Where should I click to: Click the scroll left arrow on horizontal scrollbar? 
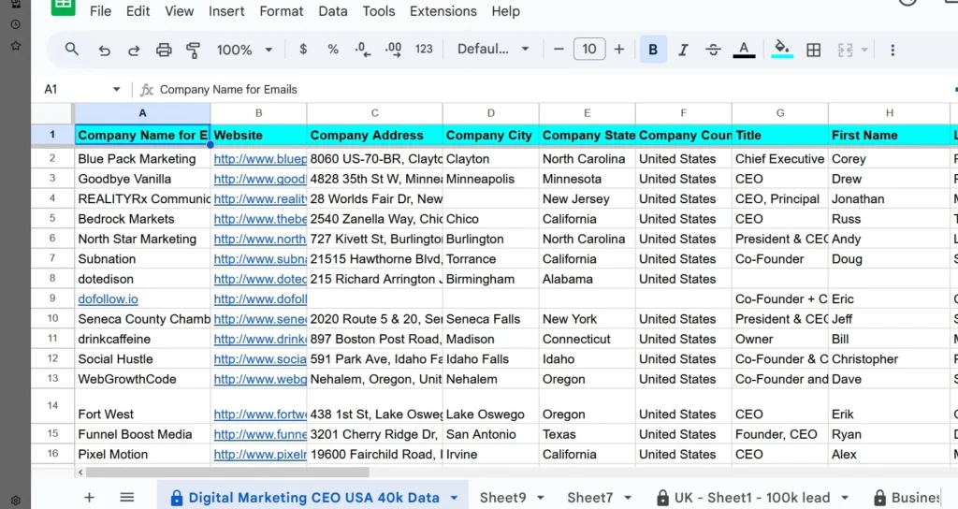point(80,473)
